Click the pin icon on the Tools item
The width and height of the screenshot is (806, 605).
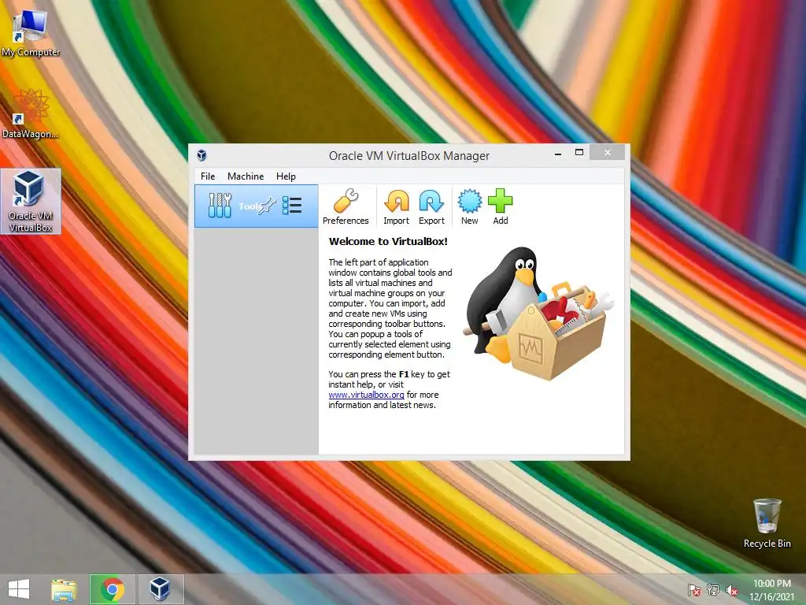267,206
